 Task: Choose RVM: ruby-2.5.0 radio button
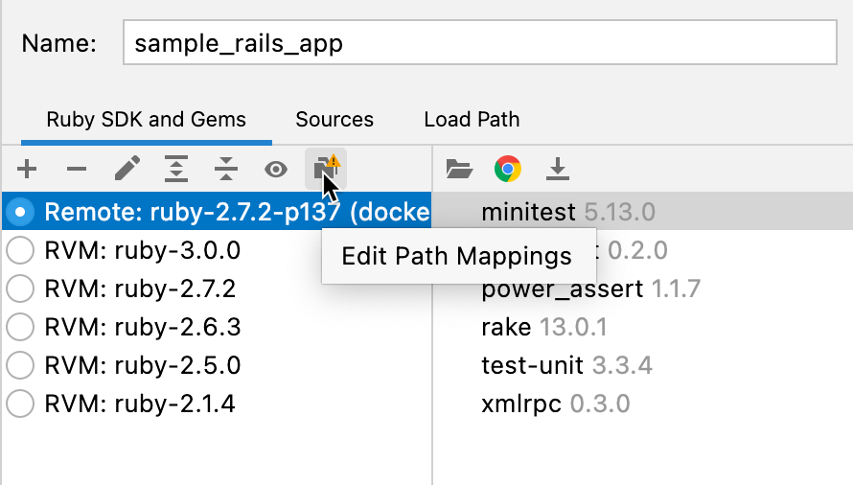[x=21, y=365]
